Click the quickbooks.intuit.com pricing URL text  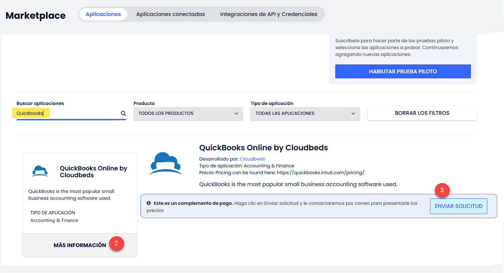pyautogui.click(x=321, y=172)
